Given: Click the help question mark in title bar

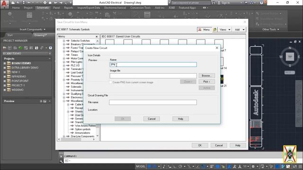Looking at the screenshot, I should pyautogui.click(x=261, y=3).
